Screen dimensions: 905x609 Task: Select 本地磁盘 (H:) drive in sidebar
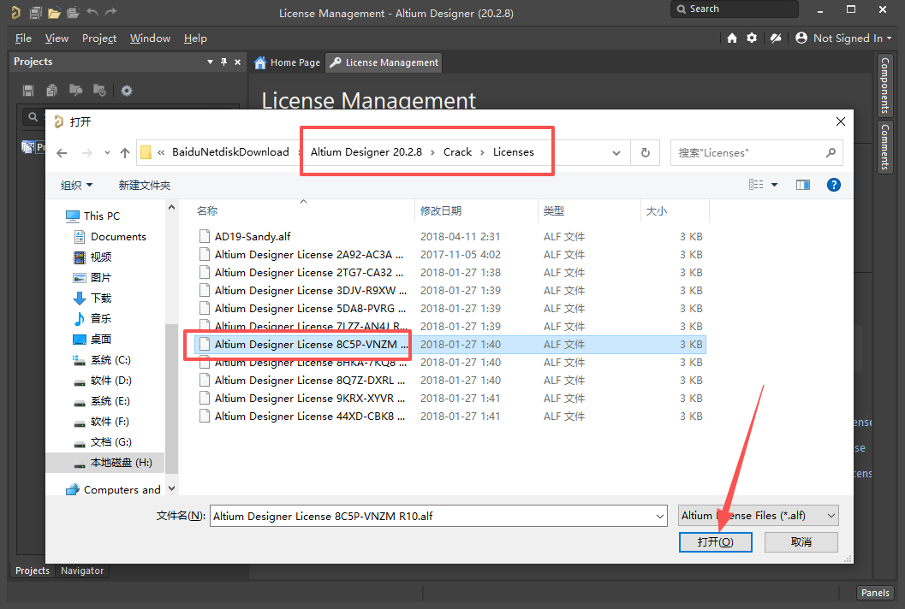[x=121, y=463]
